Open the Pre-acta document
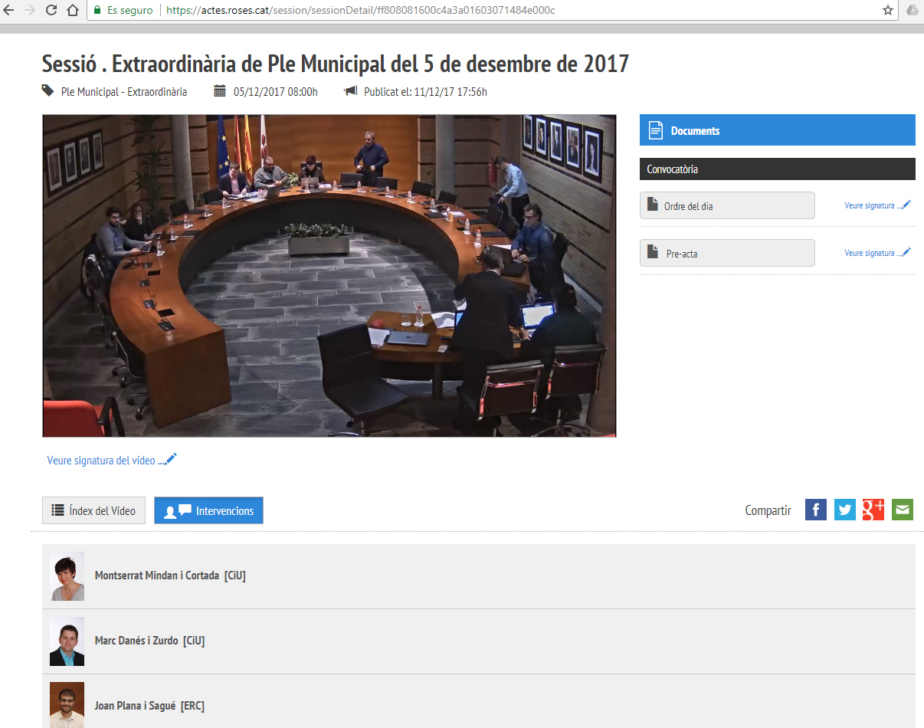Image resolution: width=924 pixels, height=728 pixels. click(x=727, y=253)
